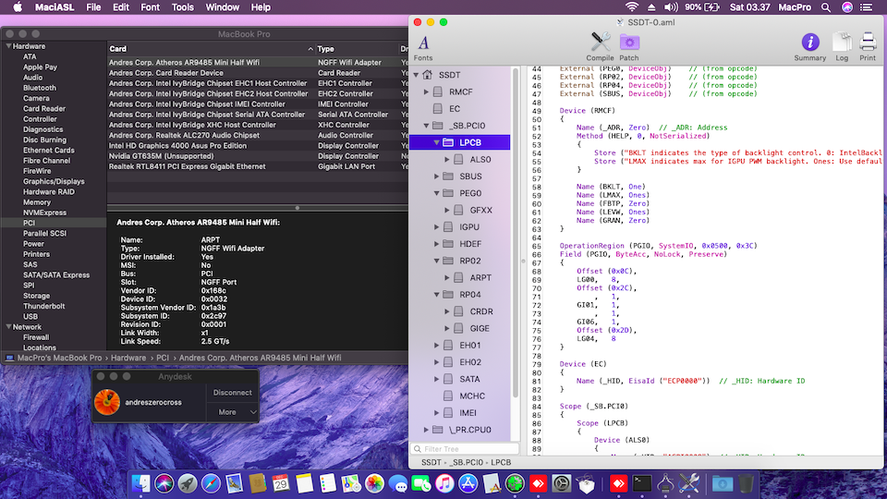
Task: Open Messages from the Dock
Action: click(397, 484)
